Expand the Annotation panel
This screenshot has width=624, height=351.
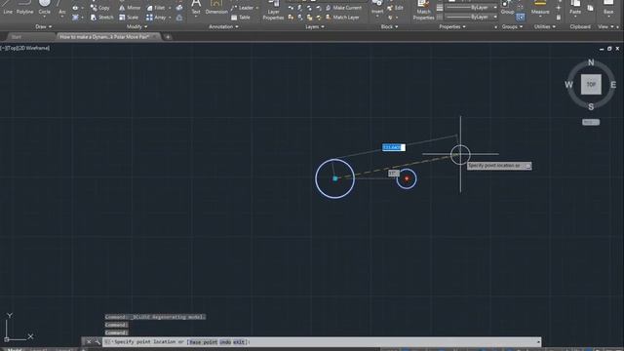tap(223, 26)
